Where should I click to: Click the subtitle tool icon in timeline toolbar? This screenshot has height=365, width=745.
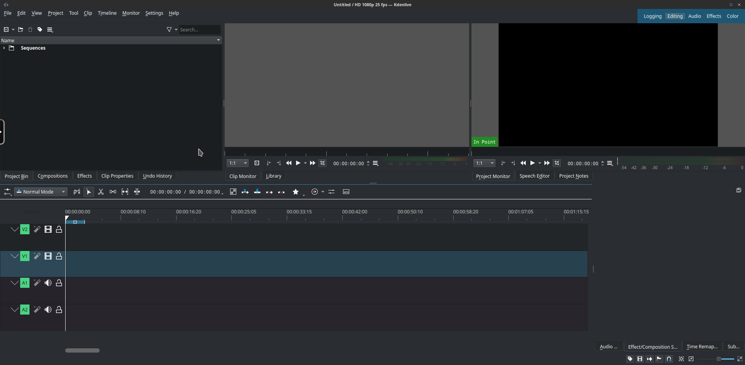click(346, 192)
